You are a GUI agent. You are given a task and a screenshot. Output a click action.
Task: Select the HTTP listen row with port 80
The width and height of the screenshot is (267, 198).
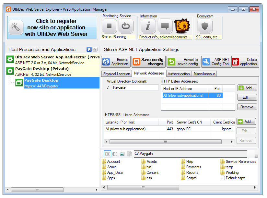click(192, 95)
